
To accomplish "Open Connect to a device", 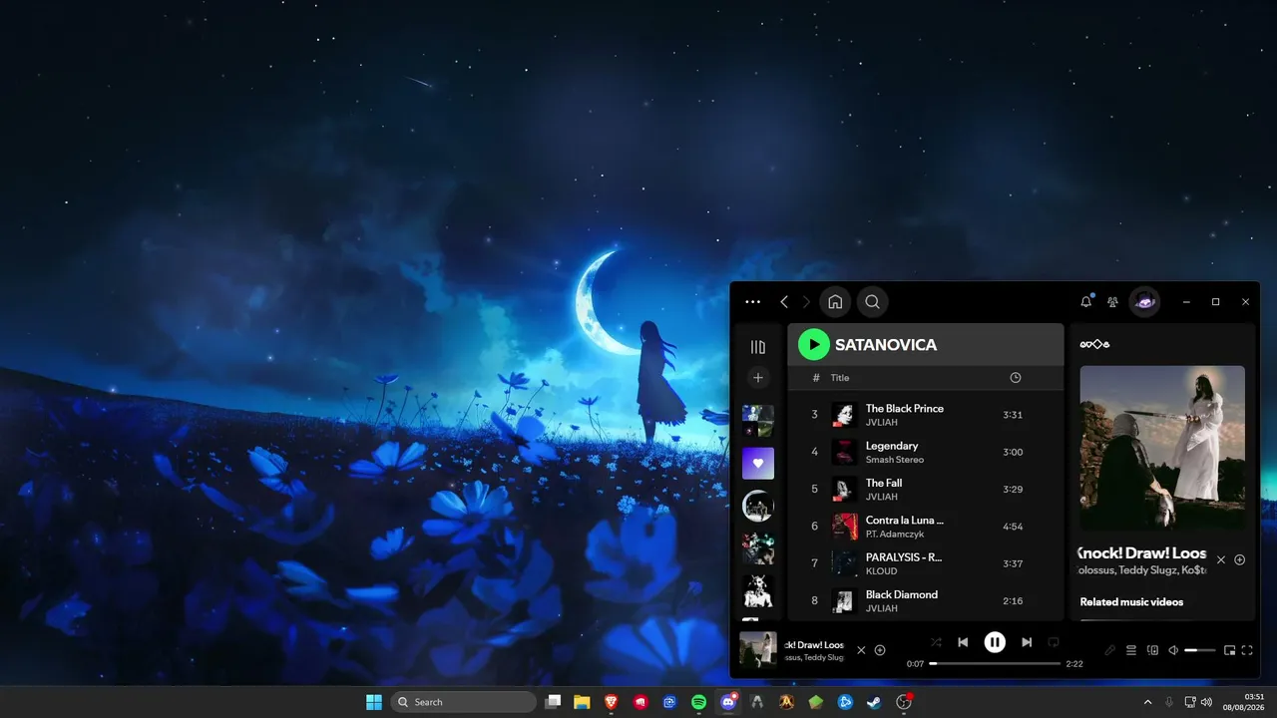I will [1152, 650].
